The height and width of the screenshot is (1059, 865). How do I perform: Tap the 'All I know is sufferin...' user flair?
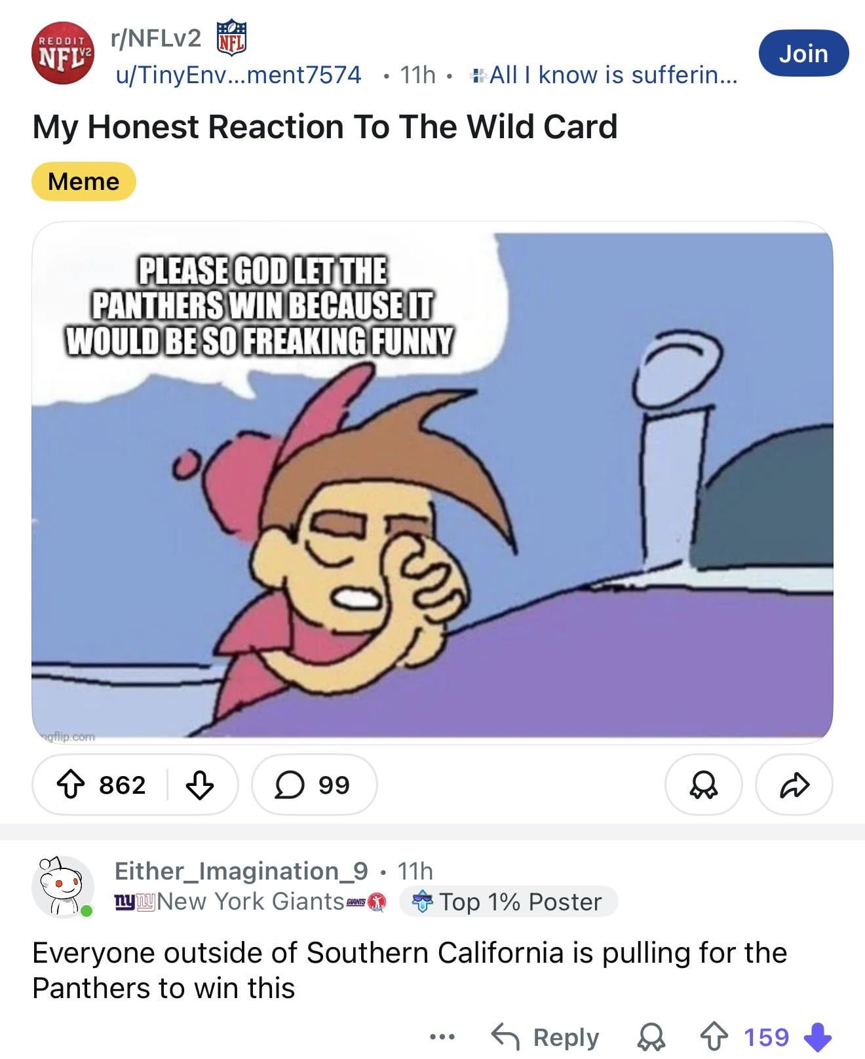pos(605,75)
